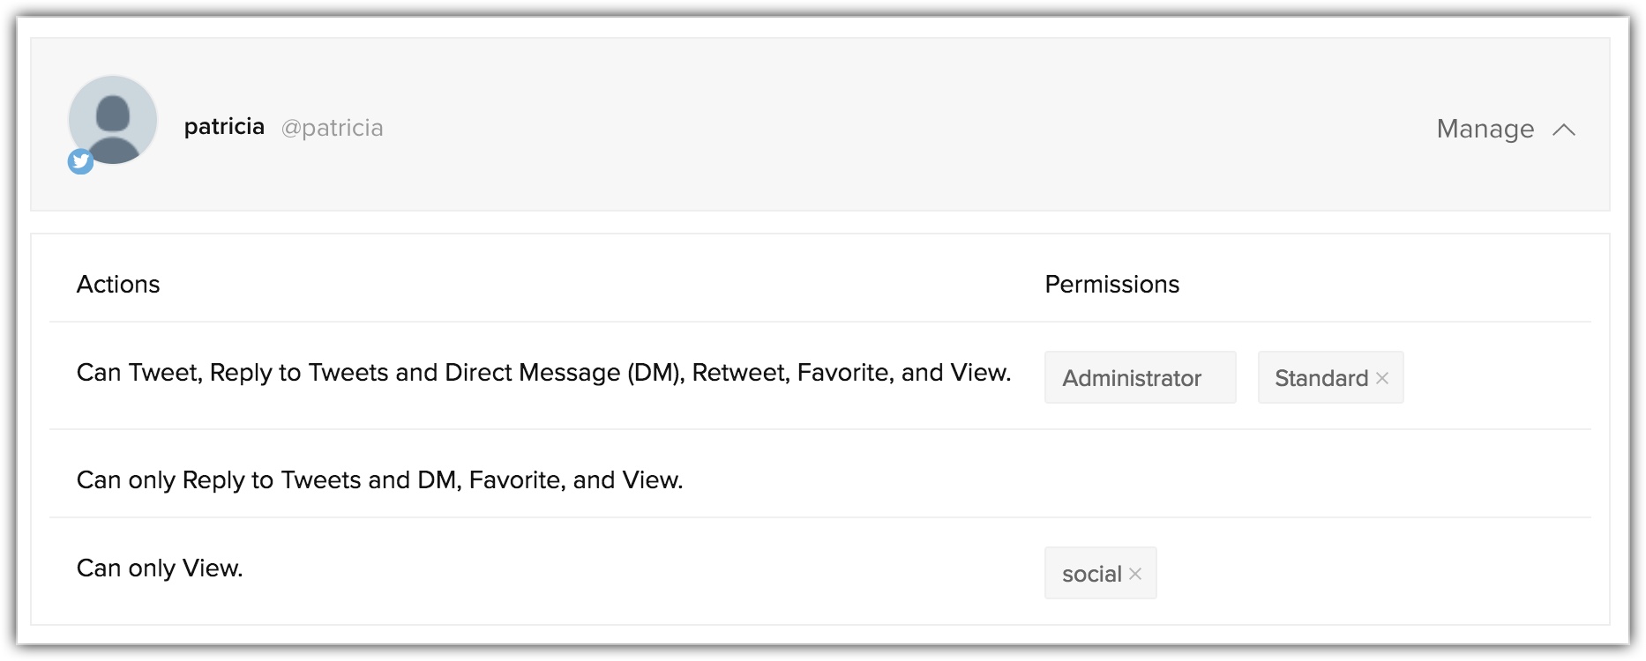This screenshot has width=1646, height=661.
Task: Click the patricia account name
Action: pos(224,127)
